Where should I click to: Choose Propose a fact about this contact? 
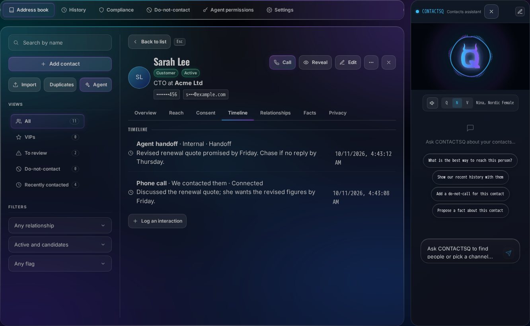[x=470, y=211]
